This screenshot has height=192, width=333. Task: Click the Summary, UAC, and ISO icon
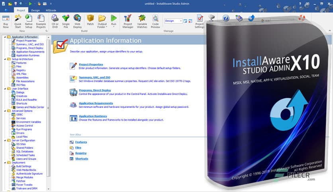(x=73, y=79)
